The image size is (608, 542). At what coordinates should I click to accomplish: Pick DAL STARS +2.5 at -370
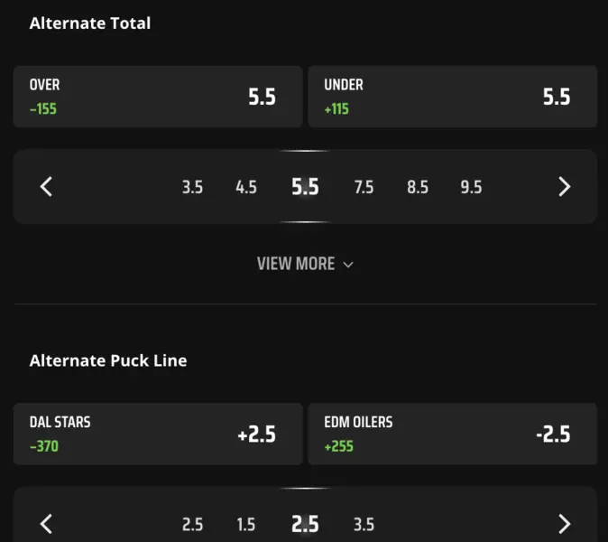pos(158,434)
